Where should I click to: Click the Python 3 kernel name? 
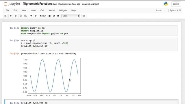(x=173, y=10)
